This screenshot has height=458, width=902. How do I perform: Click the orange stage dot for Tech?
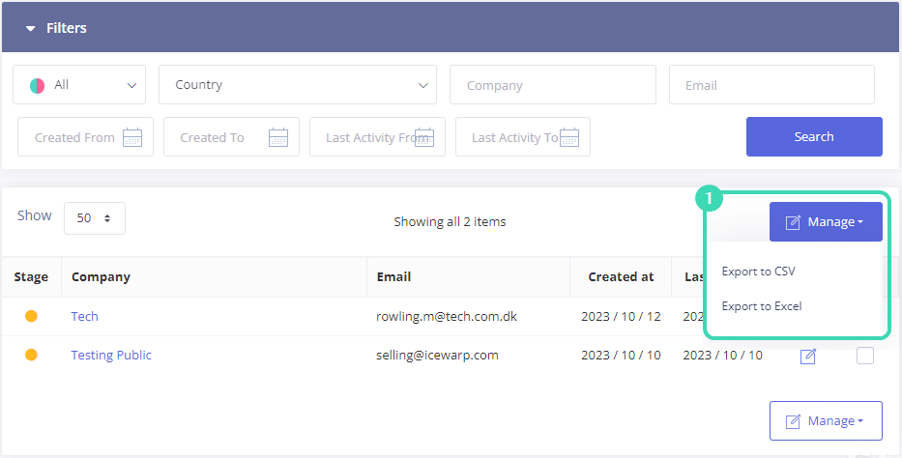pos(31,316)
